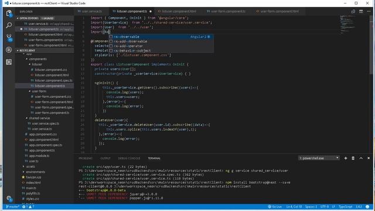Open the Search view in activity bar
The image size is (375, 211).
(x=9, y=25)
